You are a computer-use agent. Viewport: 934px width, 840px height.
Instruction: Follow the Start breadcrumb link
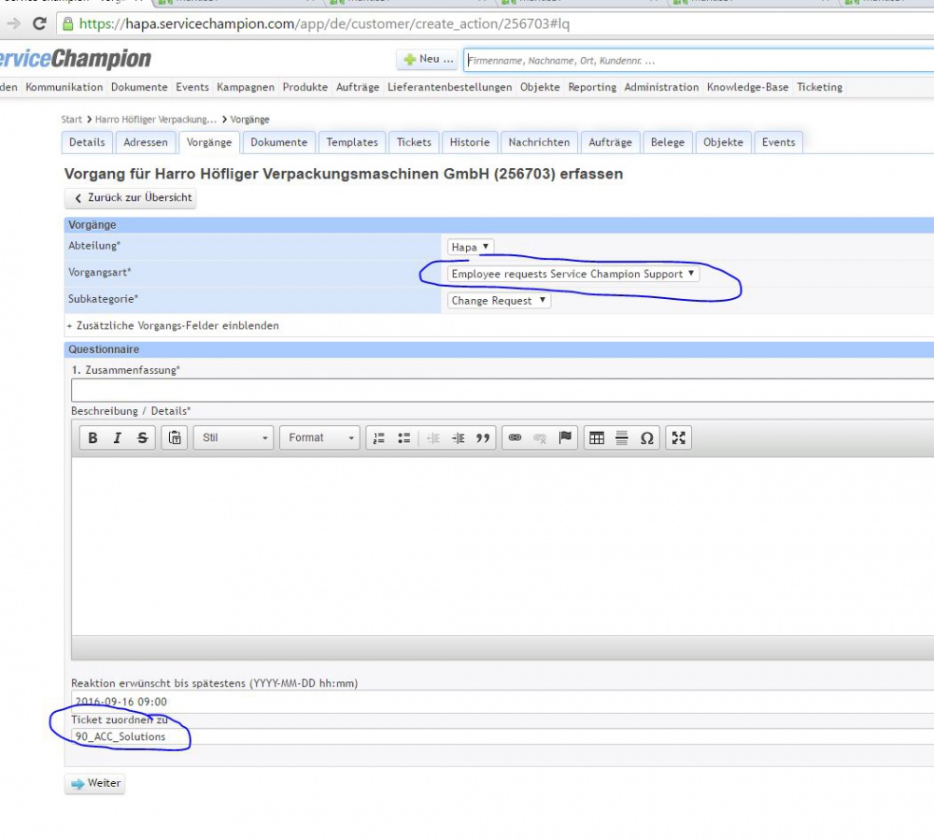[x=72, y=120]
